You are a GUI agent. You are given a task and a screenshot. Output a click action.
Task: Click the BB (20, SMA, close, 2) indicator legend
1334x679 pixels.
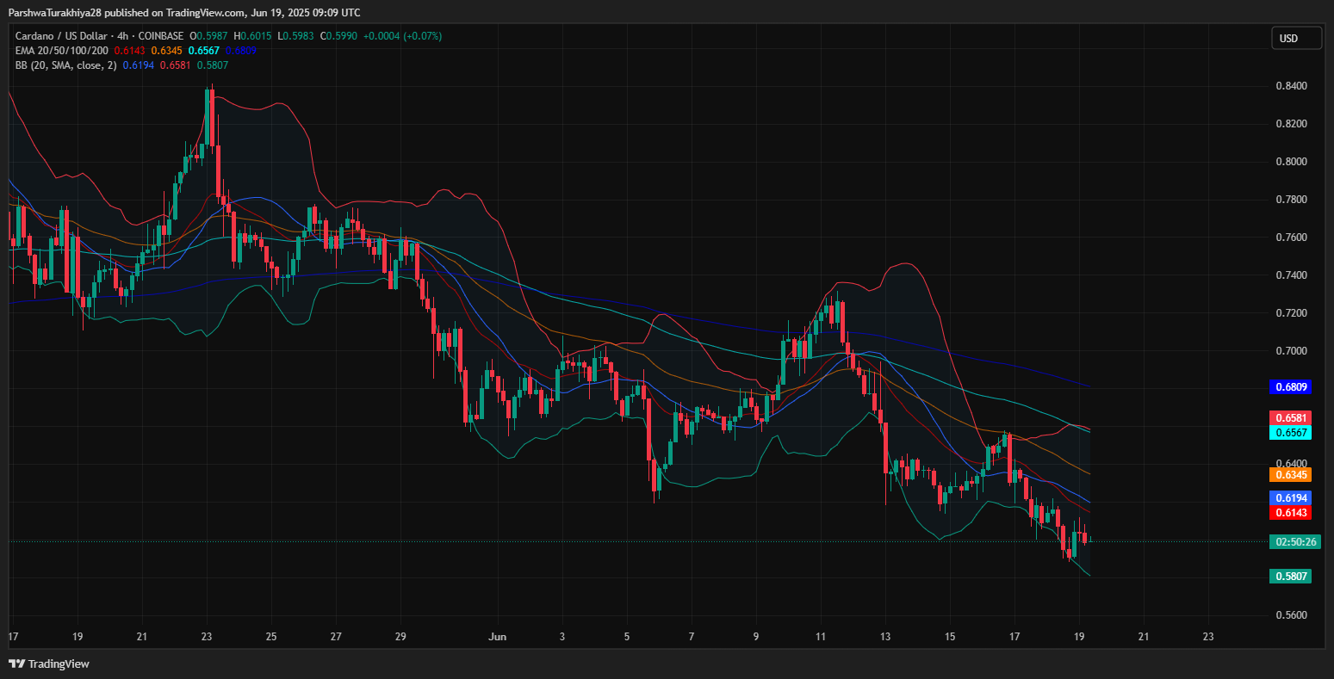(65, 65)
